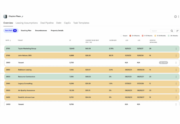180x124 pixels.
Task: Open the top-right vertical dots menu
Action: coord(178,17)
